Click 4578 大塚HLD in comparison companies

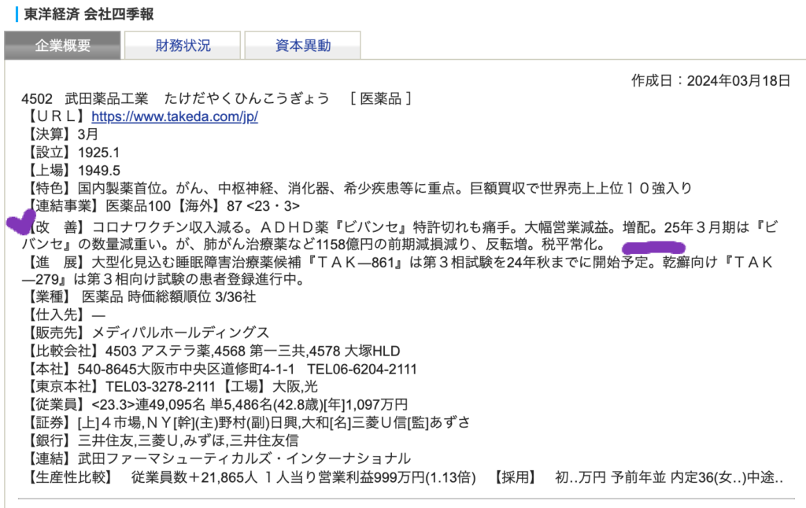point(355,352)
